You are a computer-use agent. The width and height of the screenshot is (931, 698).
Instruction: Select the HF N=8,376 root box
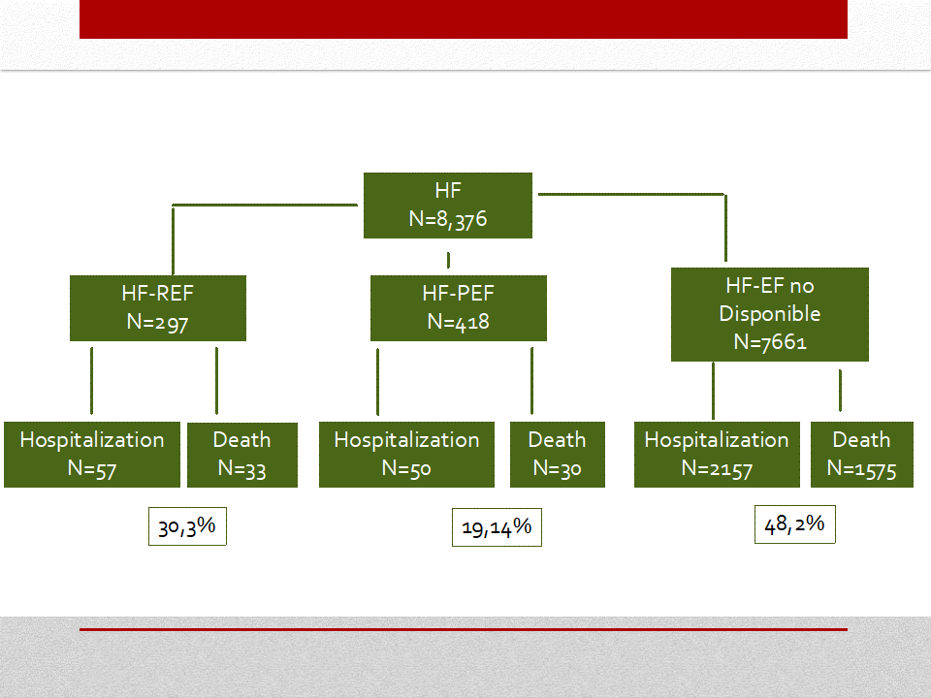tap(448, 206)
